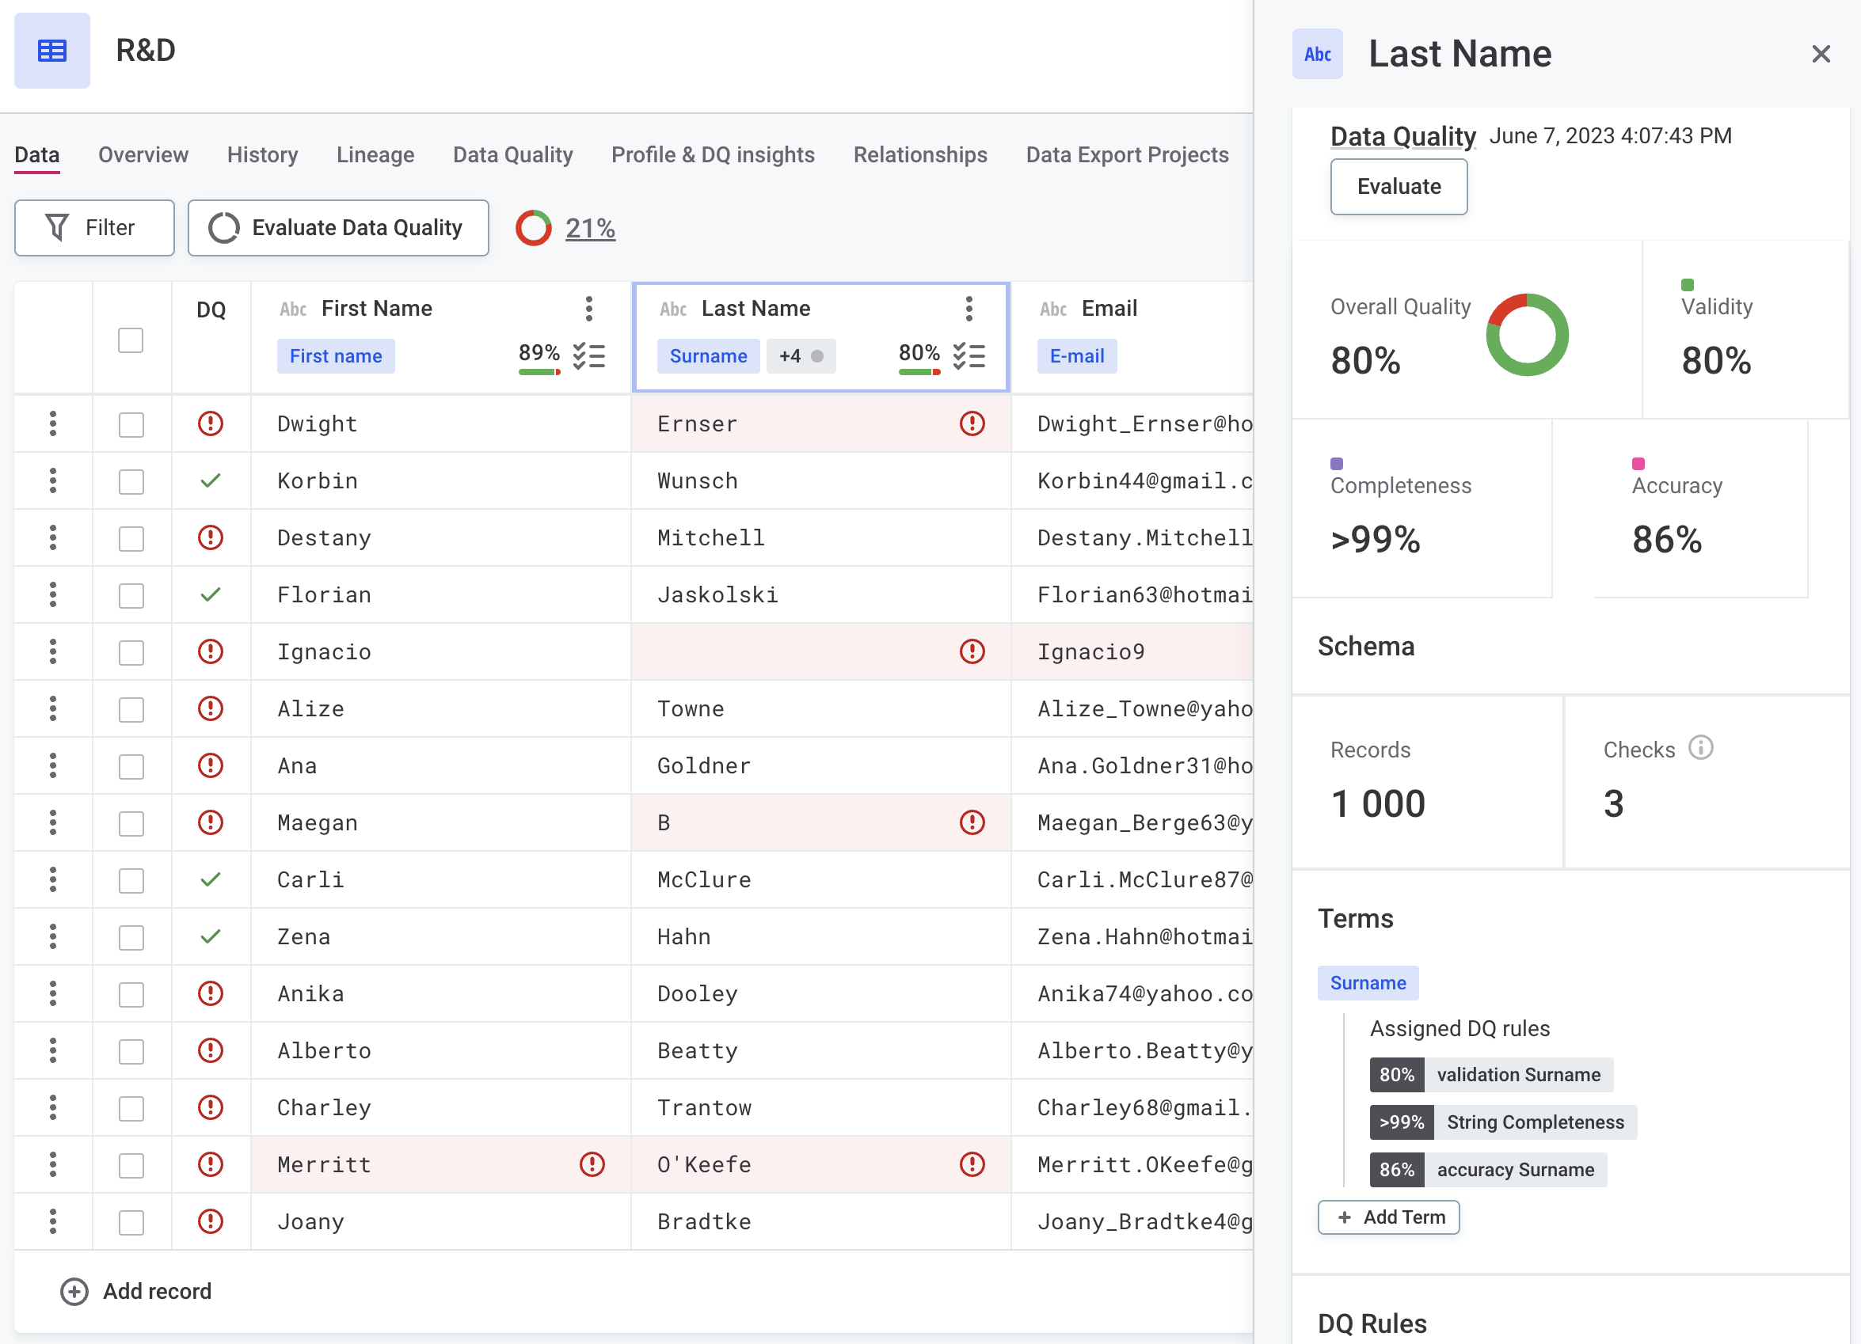This screenshot has width=1861, height=1344.
Task: Select the checkbox for Florian row
Action: pos(131,595)
